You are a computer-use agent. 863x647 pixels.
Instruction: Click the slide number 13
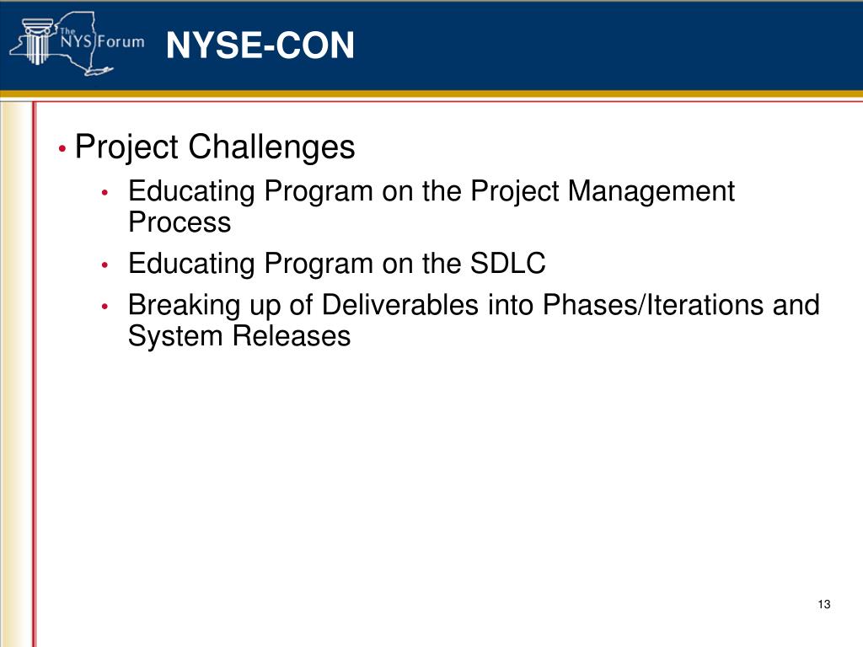[x=824, y=604]
